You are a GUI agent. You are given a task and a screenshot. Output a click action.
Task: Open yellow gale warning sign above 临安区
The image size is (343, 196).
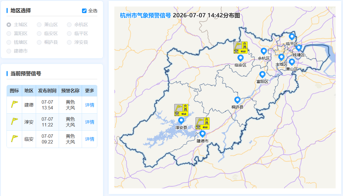click(241, 47)
